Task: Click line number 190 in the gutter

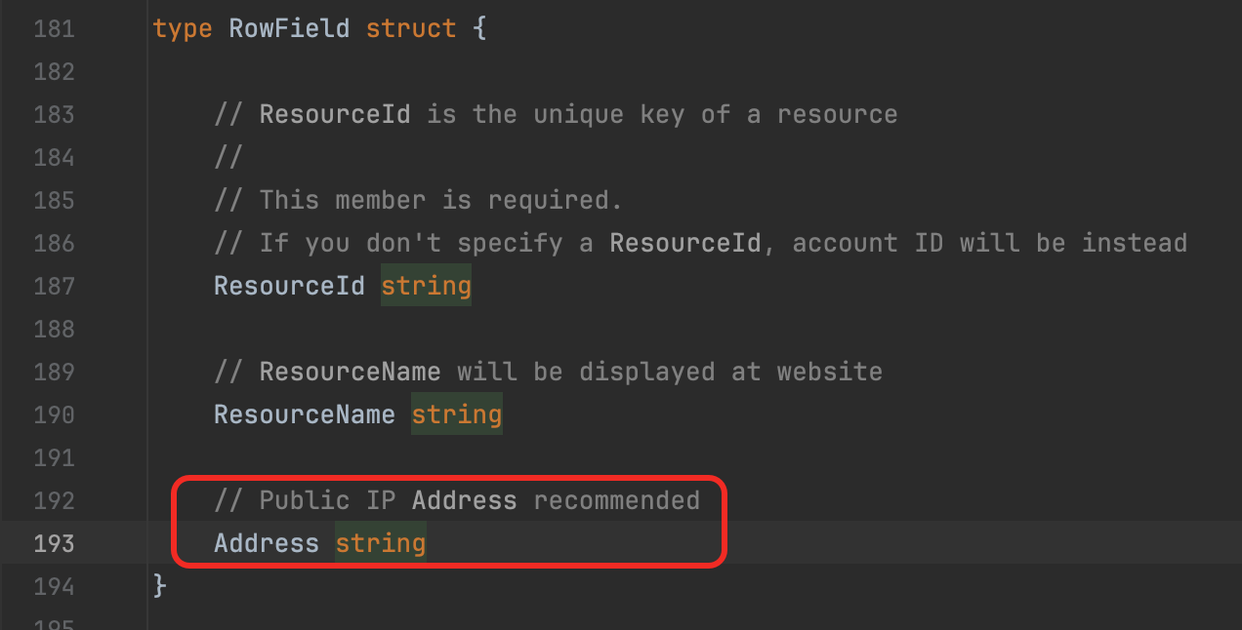Action: [54, 414]
